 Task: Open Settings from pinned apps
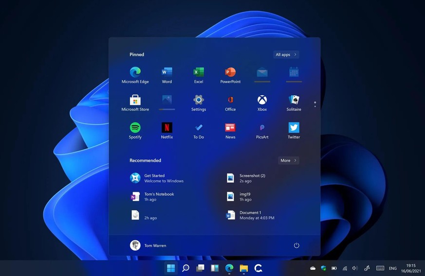point(199,103)
